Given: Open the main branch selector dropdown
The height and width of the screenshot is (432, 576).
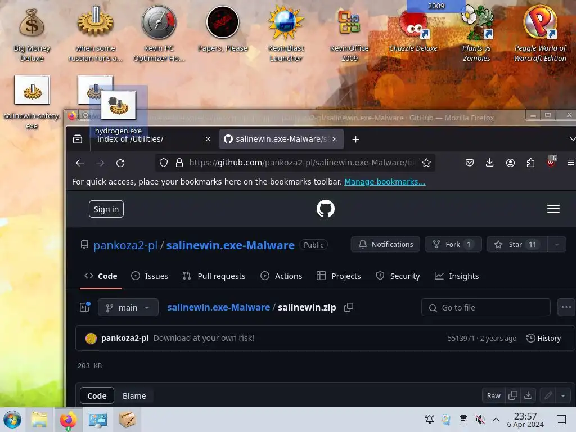Looking at the screenshot, I should [x=128, y=307].
